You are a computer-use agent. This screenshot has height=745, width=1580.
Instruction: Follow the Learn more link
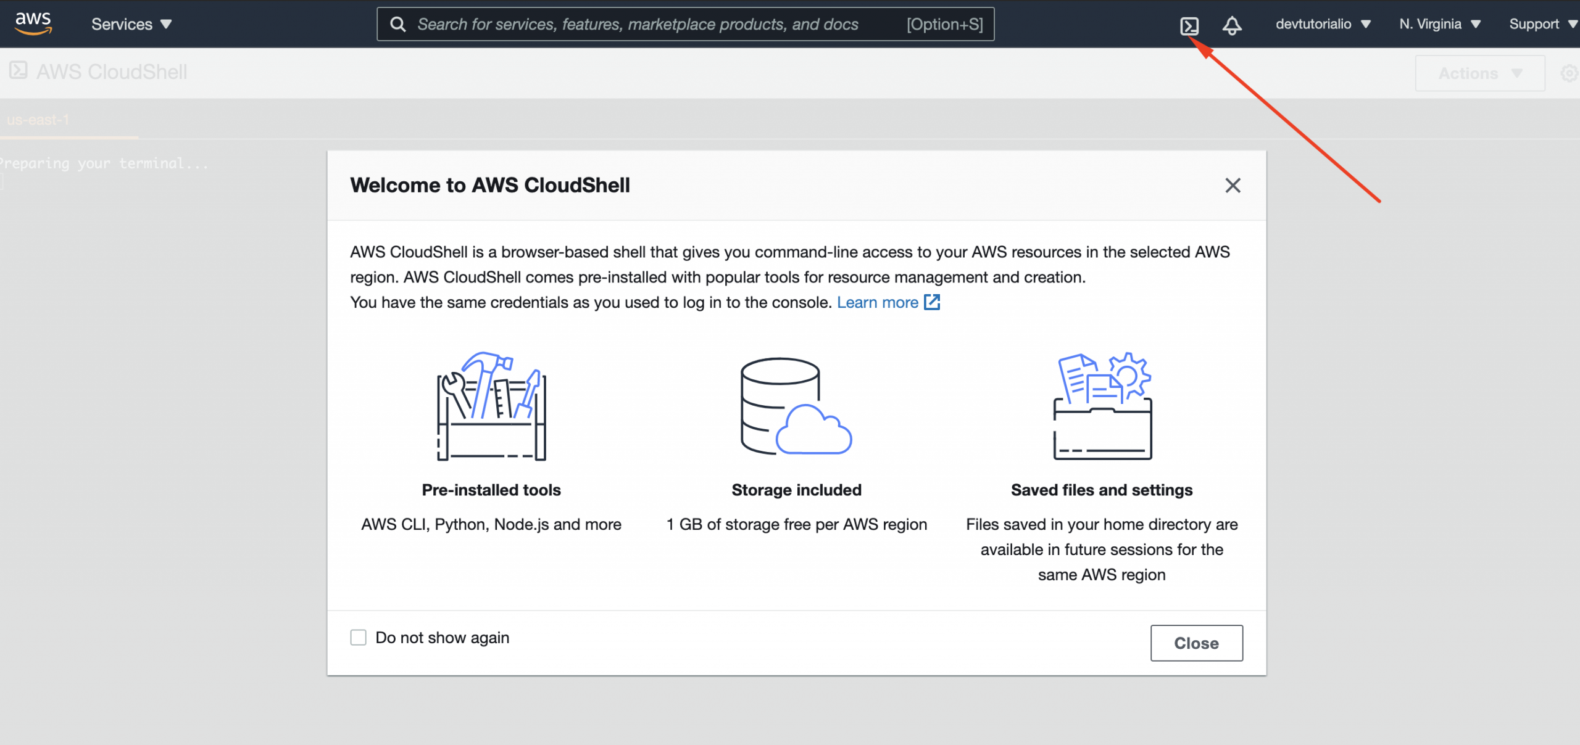click(x=877, y=302)
